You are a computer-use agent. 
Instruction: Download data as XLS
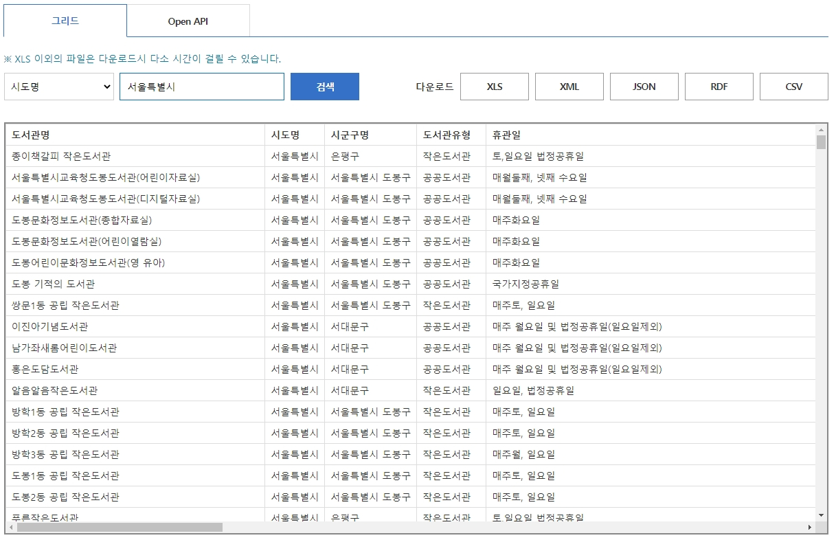point(495,87)
